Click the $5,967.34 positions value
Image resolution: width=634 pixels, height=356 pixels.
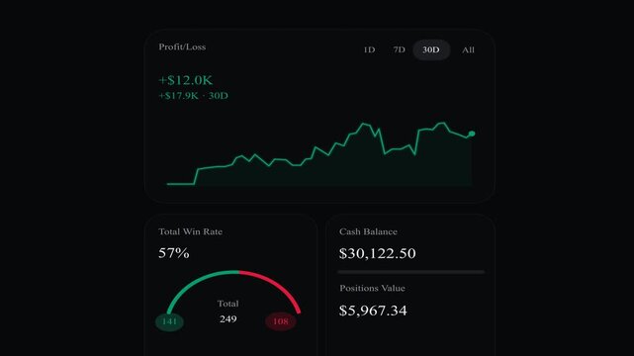[373, 311]
